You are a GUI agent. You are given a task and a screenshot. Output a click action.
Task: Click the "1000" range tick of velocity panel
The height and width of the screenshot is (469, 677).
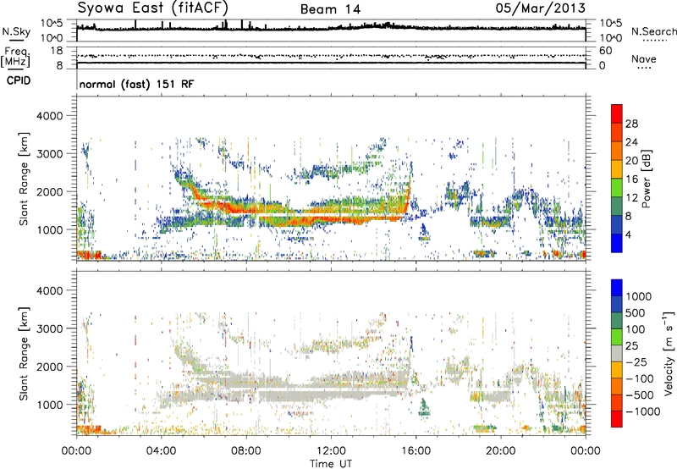click(50, 405)
